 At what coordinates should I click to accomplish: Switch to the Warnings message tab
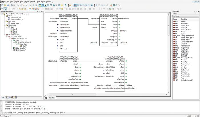coord(20,113)
